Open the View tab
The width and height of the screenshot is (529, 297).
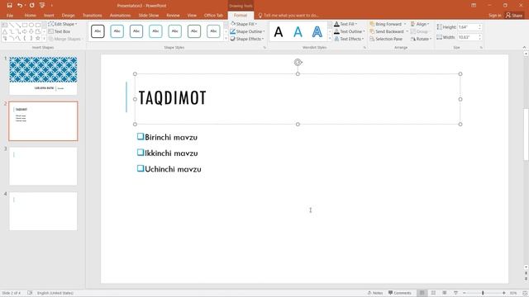192,15
